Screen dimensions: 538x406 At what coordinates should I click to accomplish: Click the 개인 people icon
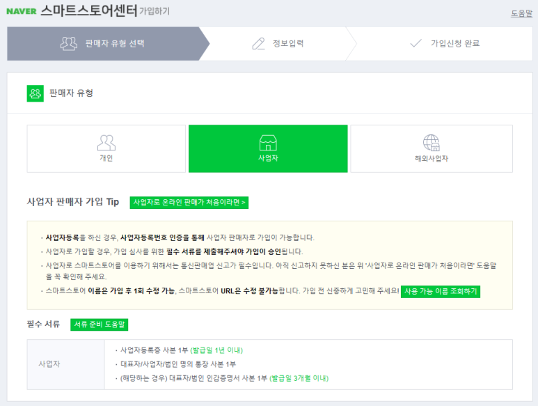pyautogui.click(x=106, y=143)
